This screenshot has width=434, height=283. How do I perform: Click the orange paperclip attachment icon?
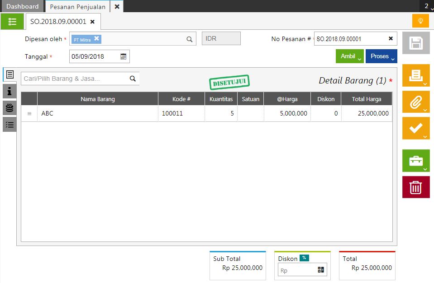click(x=416, y=102)
